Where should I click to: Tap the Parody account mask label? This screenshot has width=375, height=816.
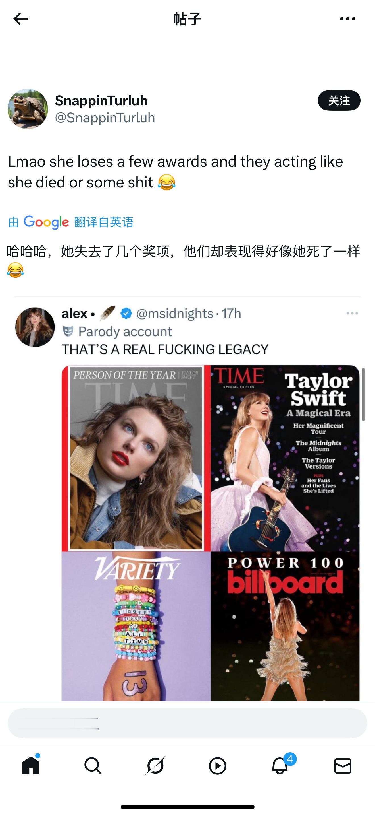117,331
